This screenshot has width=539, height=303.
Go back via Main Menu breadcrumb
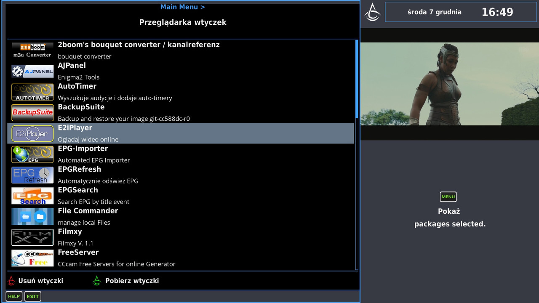[182, 7]
